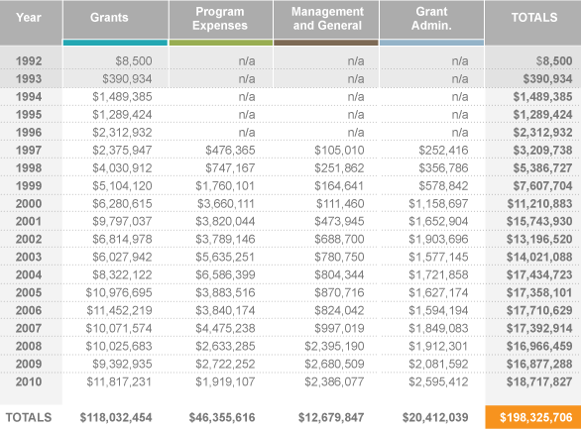The width and height of the screenshot is (581, 429).
Task: Click the TOTALS row label at bottom
Action: pyautogui.click(x=29, y=417)
